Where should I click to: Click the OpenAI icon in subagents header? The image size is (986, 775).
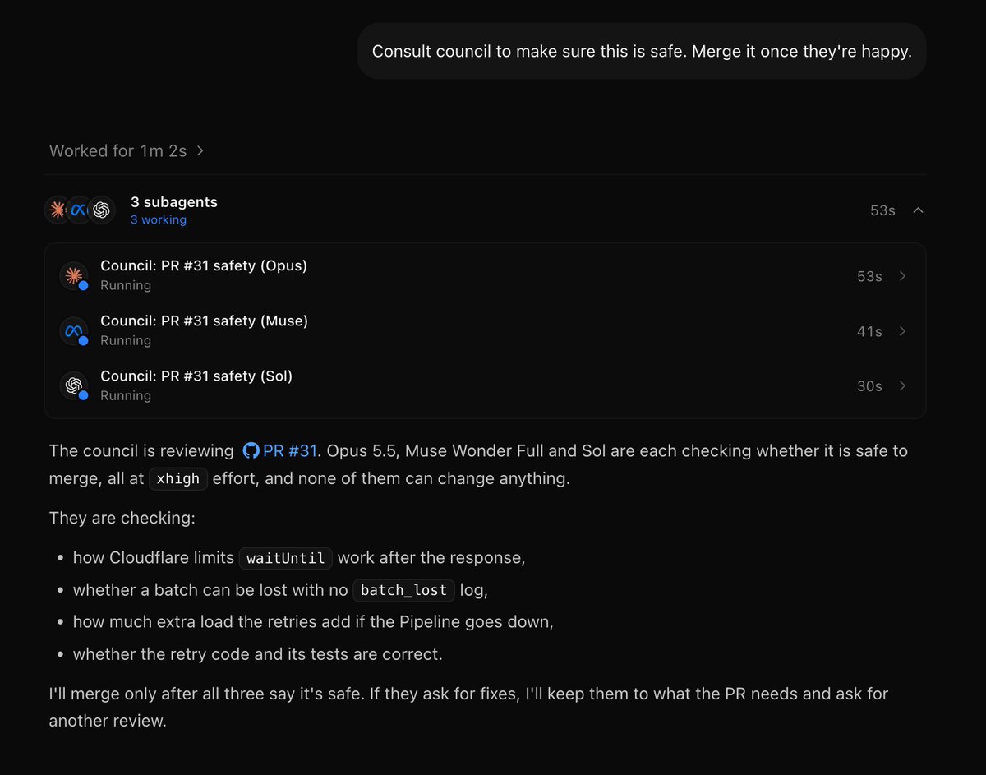coord(101,210)
